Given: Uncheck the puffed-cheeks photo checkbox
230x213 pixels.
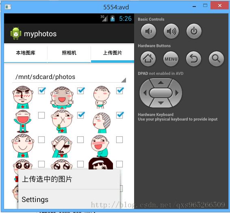Looking at the screenshot, I should (81, 115).
